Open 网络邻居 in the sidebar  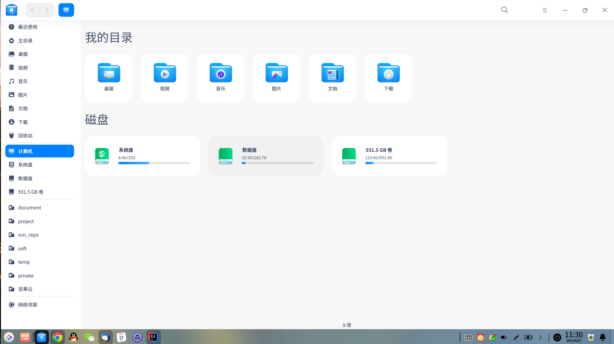pos(40,305)
